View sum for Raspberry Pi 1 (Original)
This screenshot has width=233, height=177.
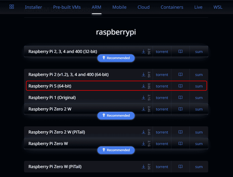[199, 98]
